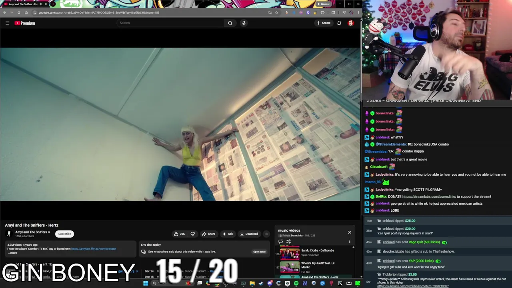
Task: Dislike the Hertz video
Action: 192,234
